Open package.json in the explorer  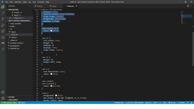15,46
